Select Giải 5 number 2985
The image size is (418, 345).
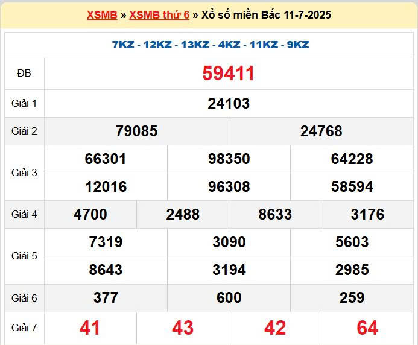point(352,270)
